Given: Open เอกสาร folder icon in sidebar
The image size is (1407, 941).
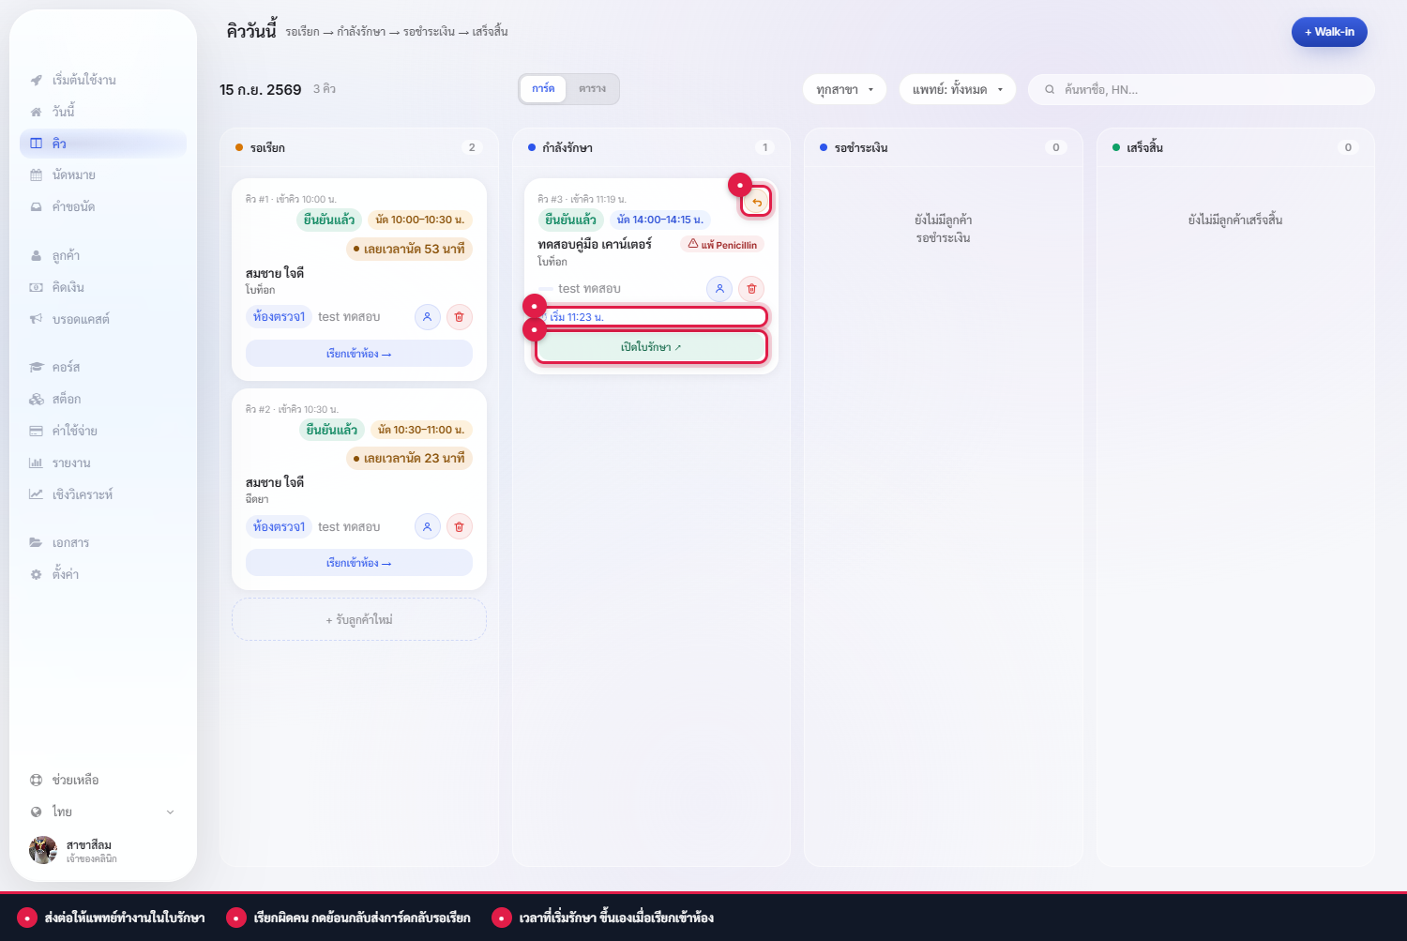Looking at the screenshot, I should [36, 542].
